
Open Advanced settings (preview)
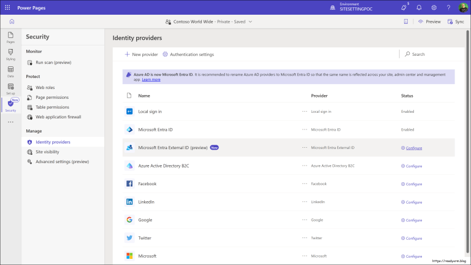point(63,162)
